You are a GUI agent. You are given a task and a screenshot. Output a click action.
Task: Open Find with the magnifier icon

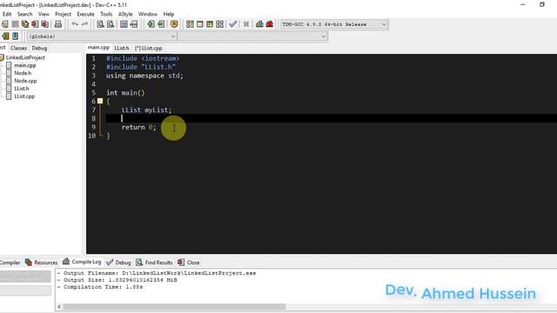point(101,24)
